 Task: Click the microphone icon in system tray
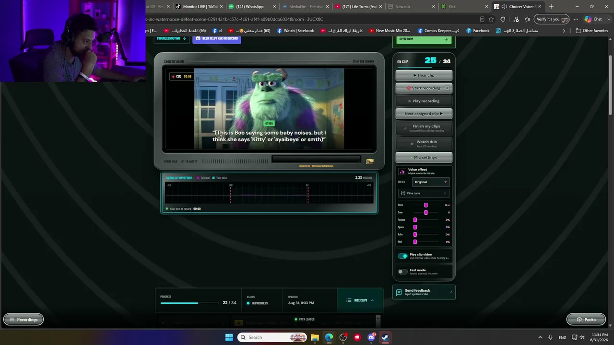(x=550, y=337)
